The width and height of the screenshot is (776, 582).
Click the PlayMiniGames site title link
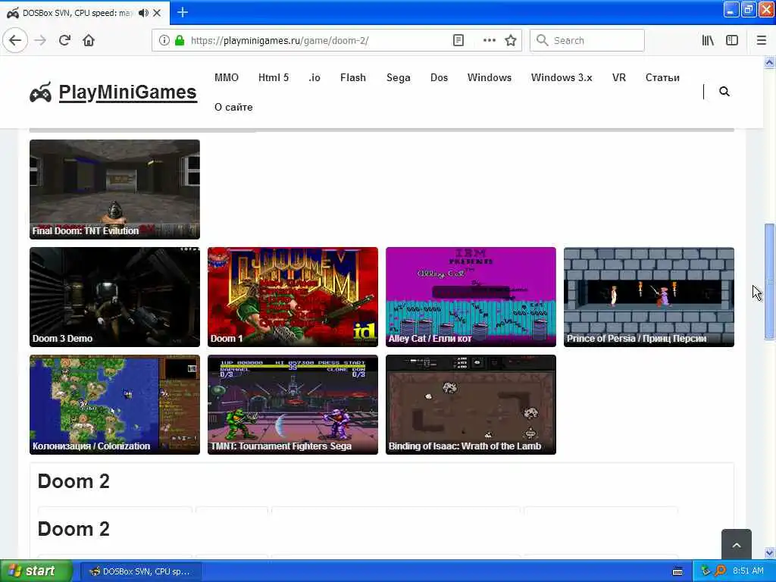point(127,92)
